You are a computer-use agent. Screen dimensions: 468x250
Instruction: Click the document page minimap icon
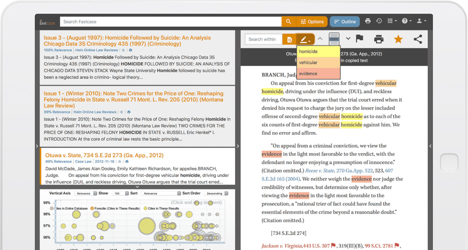click(x=334, y=39)
